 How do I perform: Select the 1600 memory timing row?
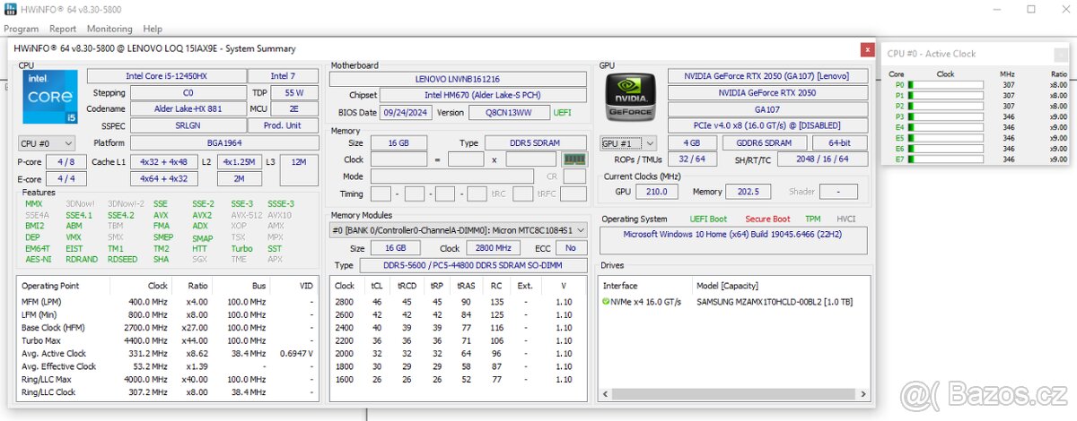tap(458, 380)
